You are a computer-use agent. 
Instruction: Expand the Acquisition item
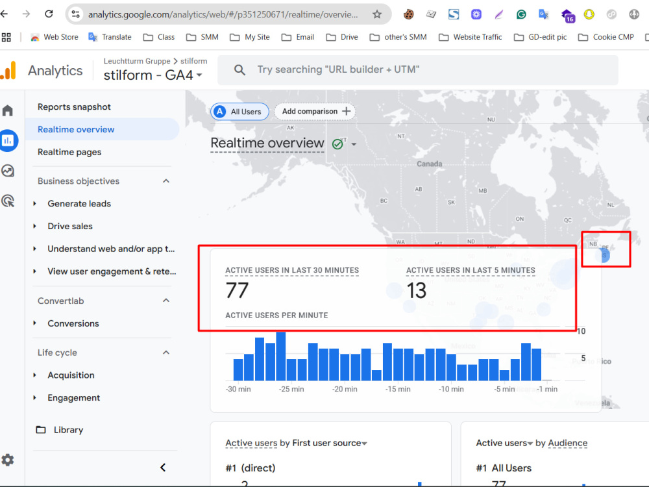(x=35, y=375)
